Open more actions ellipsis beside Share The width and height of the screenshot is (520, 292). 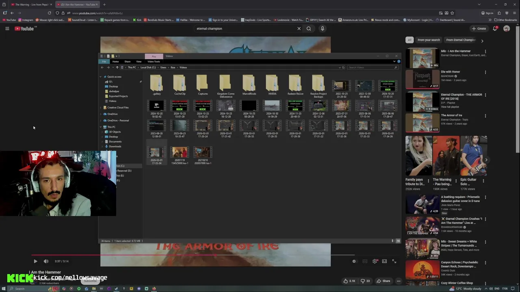[399, 281]
